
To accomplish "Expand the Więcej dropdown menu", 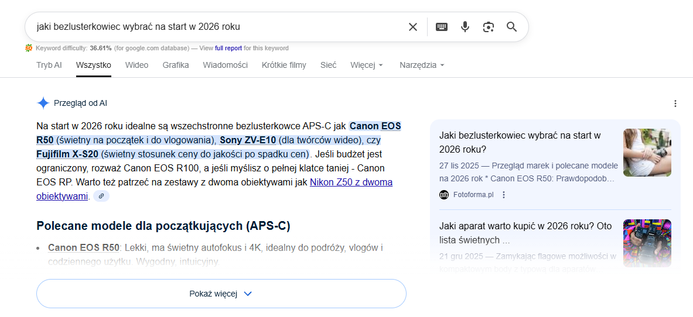I will [x=367, y=65].
